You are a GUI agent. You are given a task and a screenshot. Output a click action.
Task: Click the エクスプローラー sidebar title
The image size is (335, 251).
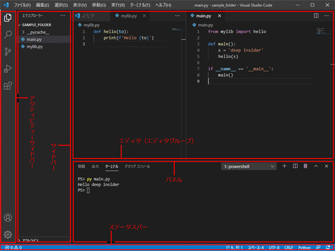[x=32, y=15]
